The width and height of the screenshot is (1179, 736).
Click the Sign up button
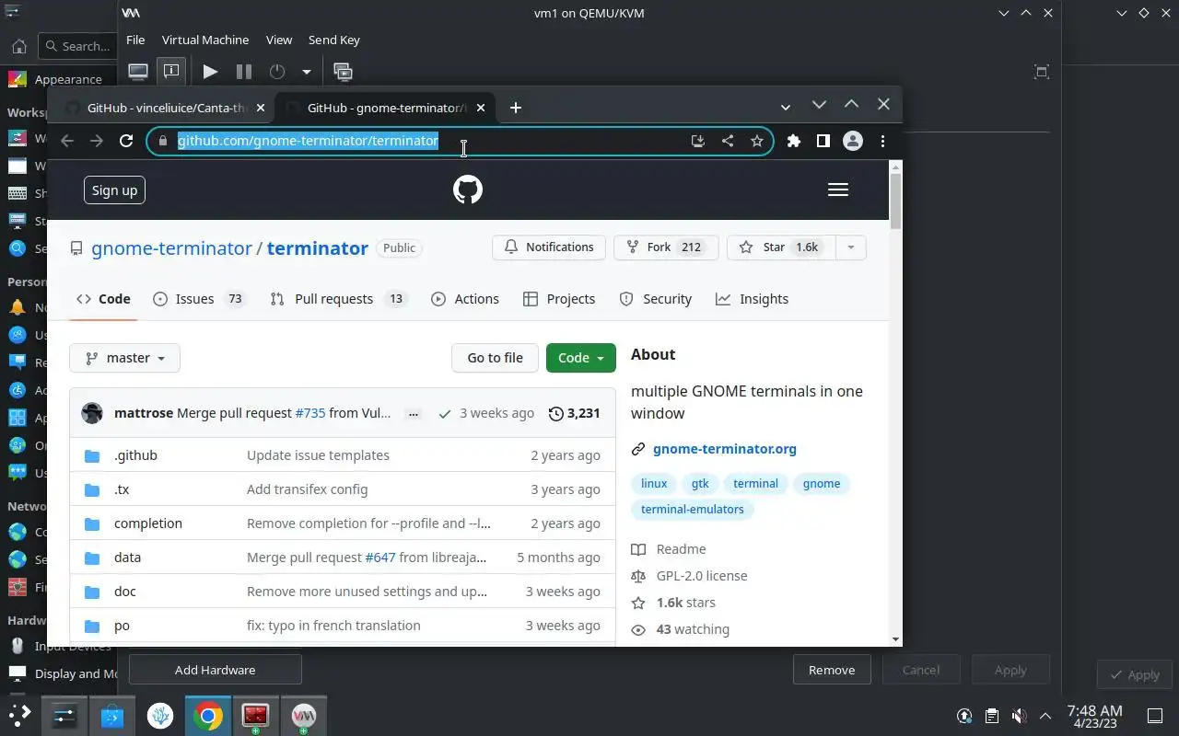coord(115,190)
